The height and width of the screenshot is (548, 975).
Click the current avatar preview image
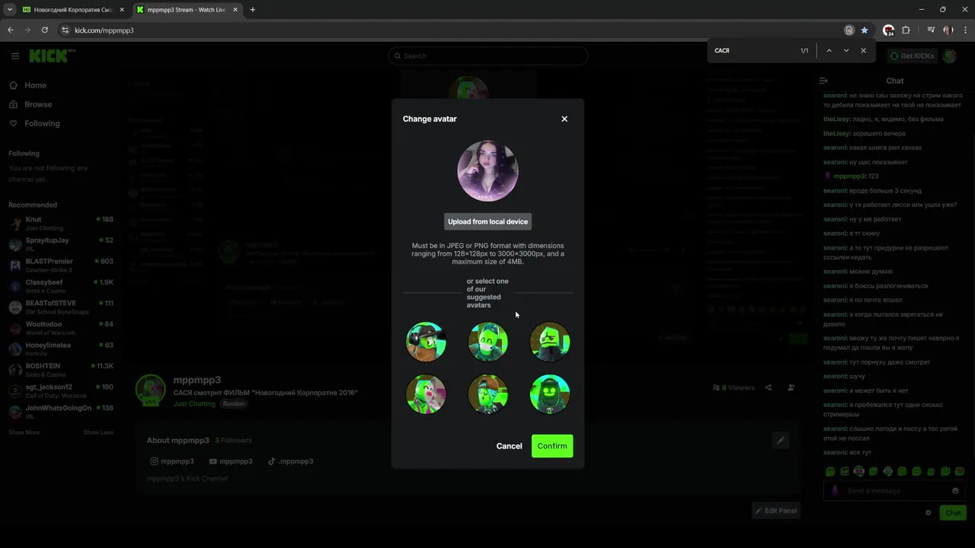tap(487, 171)
